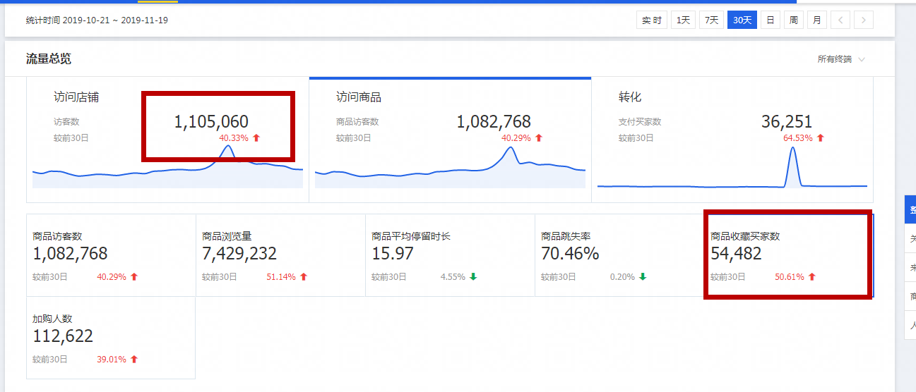Switch to the 访问店铺 overview tab

click(76, 97)
